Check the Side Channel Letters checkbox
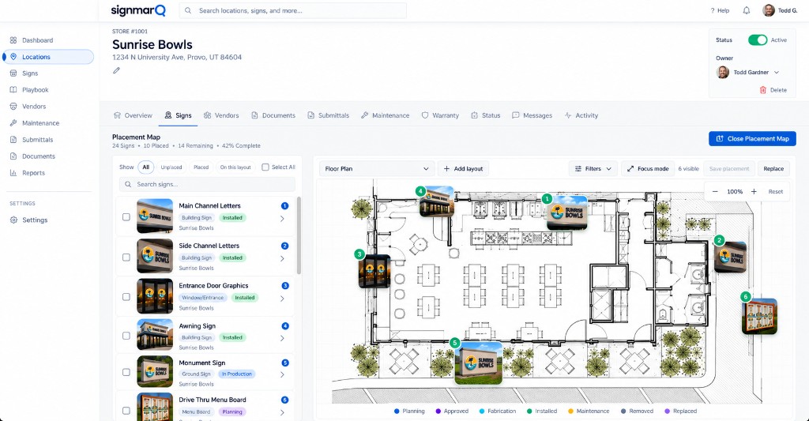This screenshot has width=809, height=421. click(x=126, y=257)
